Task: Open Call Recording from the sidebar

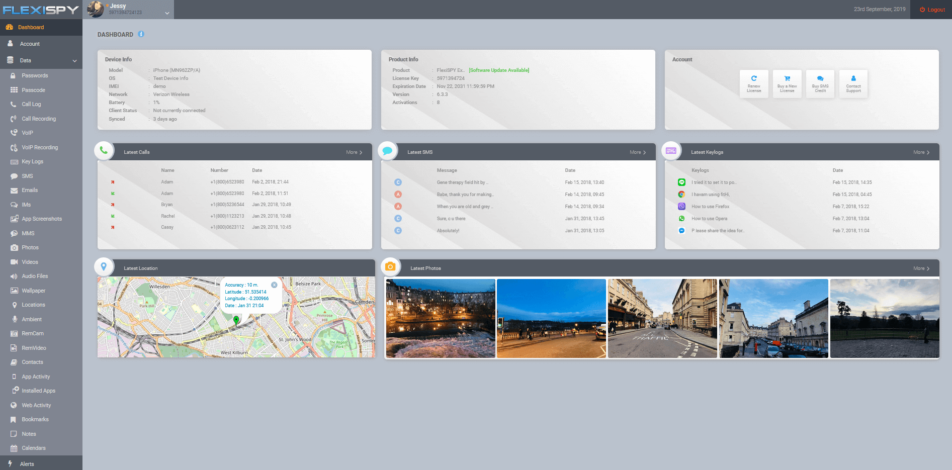Action: point(39,119)
